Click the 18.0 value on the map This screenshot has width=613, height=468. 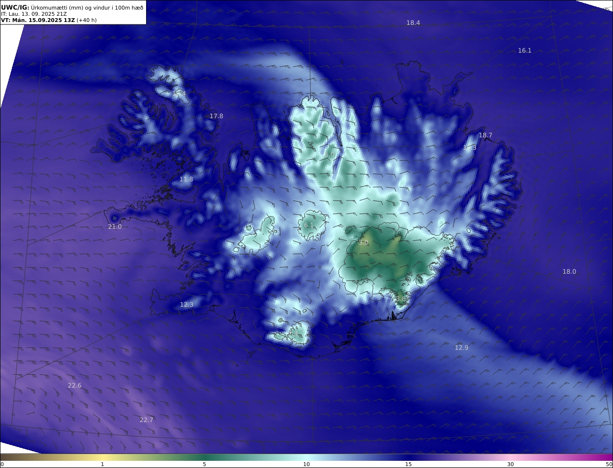tap(569, 272)
